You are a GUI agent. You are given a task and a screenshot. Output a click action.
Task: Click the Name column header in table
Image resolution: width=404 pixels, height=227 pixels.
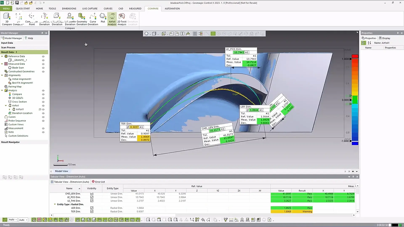69,188
